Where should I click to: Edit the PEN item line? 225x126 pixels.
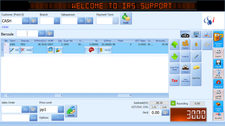[x=15, y=50]
